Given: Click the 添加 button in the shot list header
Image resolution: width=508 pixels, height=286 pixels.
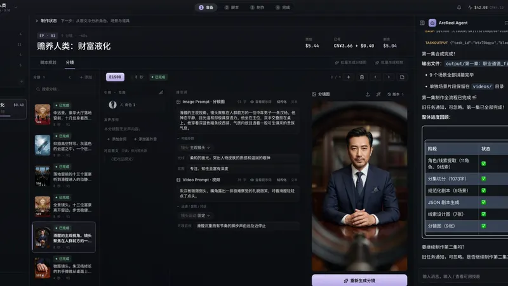Looking at the screenshot, I should click(86, 78).
